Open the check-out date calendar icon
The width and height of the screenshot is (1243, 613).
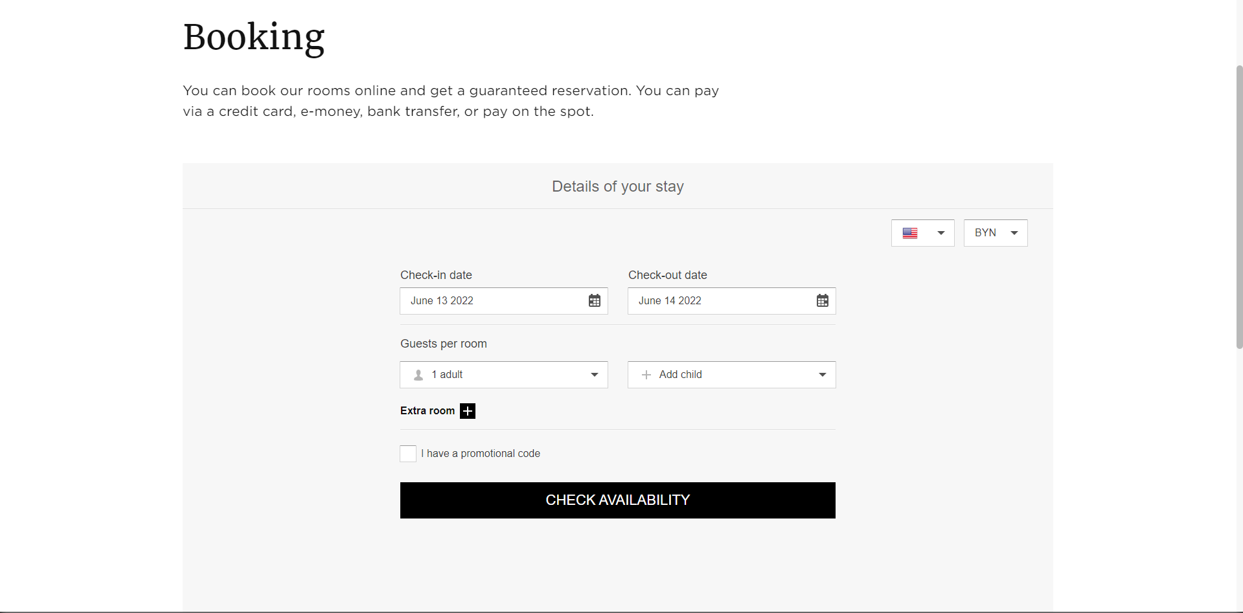tap(822, 300)
